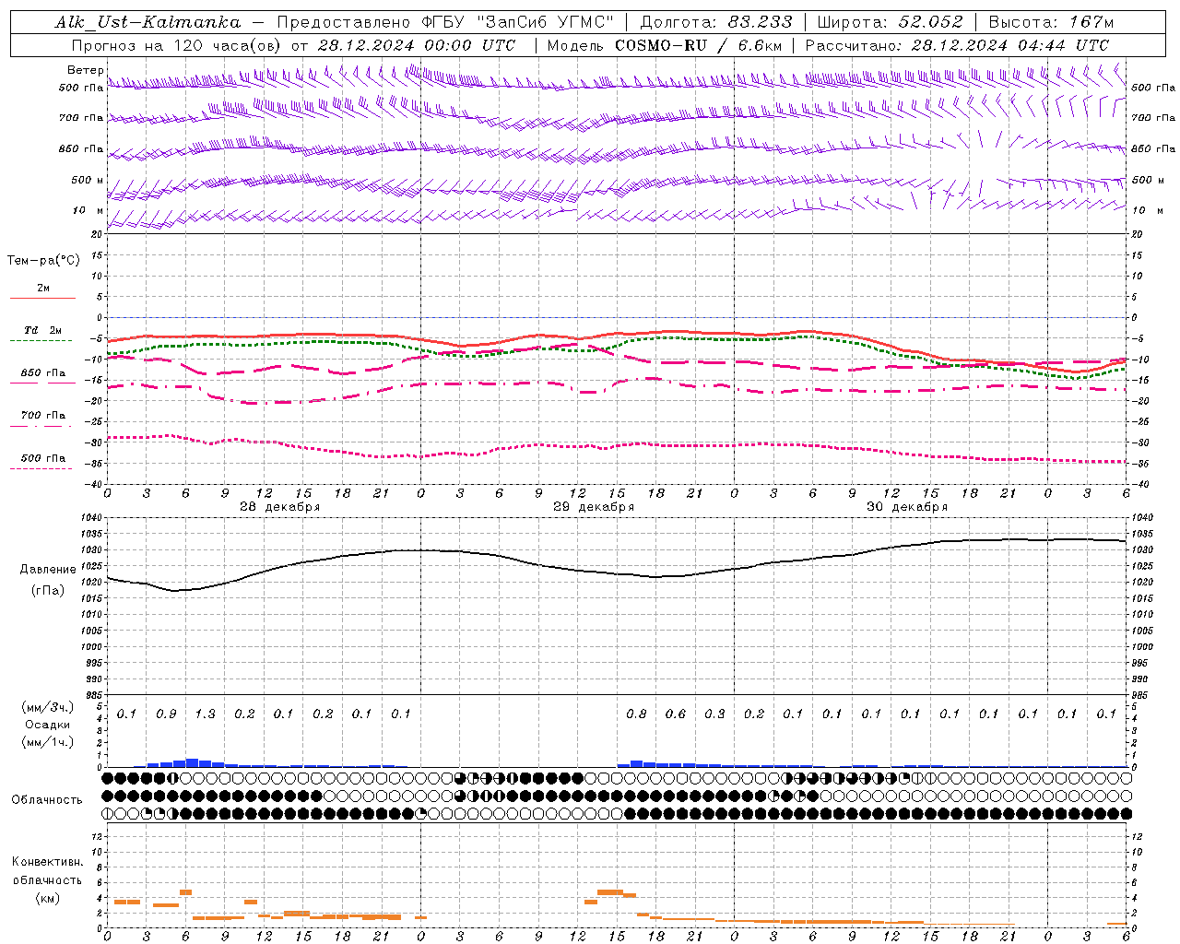Screen dimensions: 1180x944
Task: Click the '28 декабря' date label
Action: click(x=280, y=507)
